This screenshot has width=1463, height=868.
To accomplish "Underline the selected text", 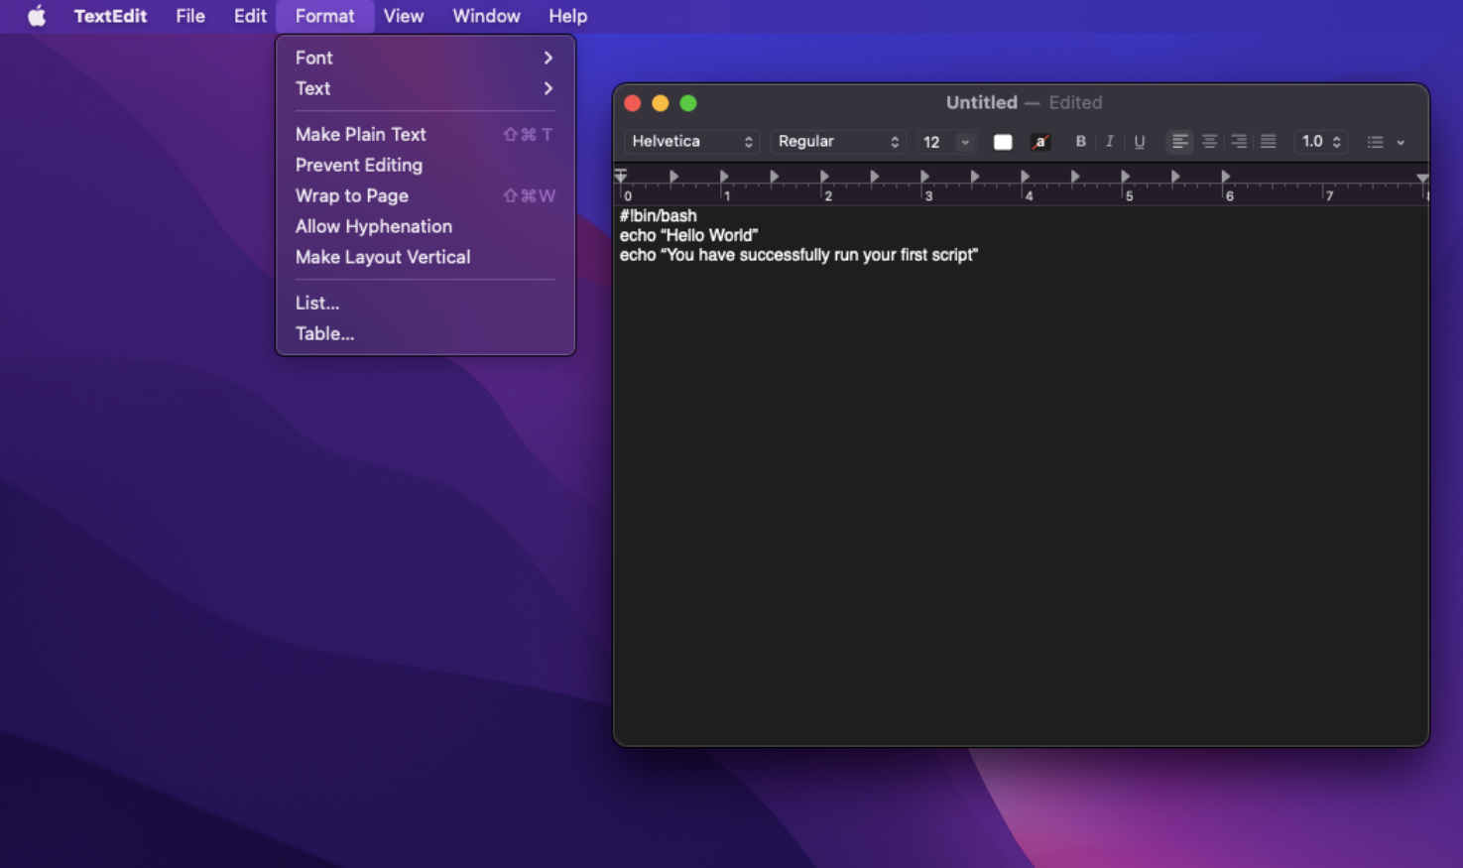I will click(x=1139, y=142).
